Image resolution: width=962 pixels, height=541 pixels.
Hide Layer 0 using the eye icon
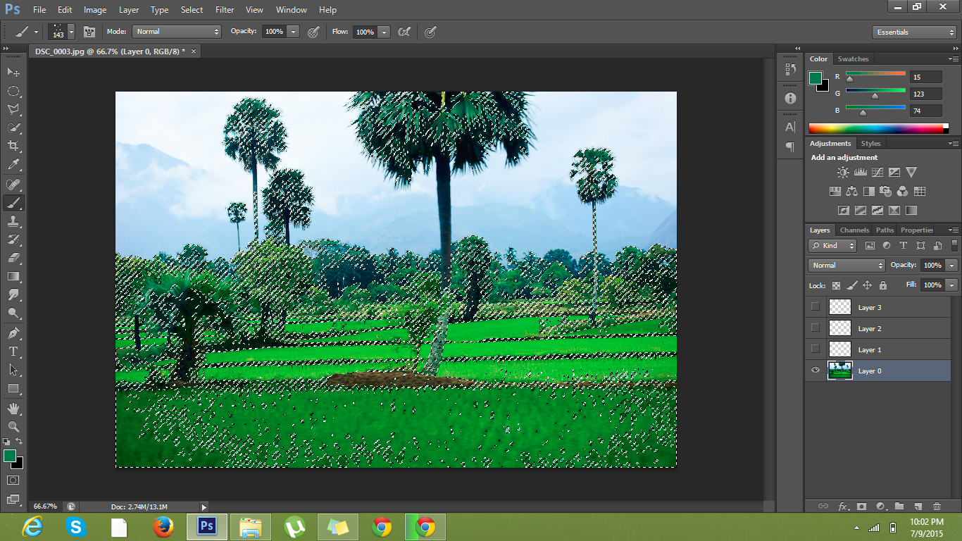[816, 370]
